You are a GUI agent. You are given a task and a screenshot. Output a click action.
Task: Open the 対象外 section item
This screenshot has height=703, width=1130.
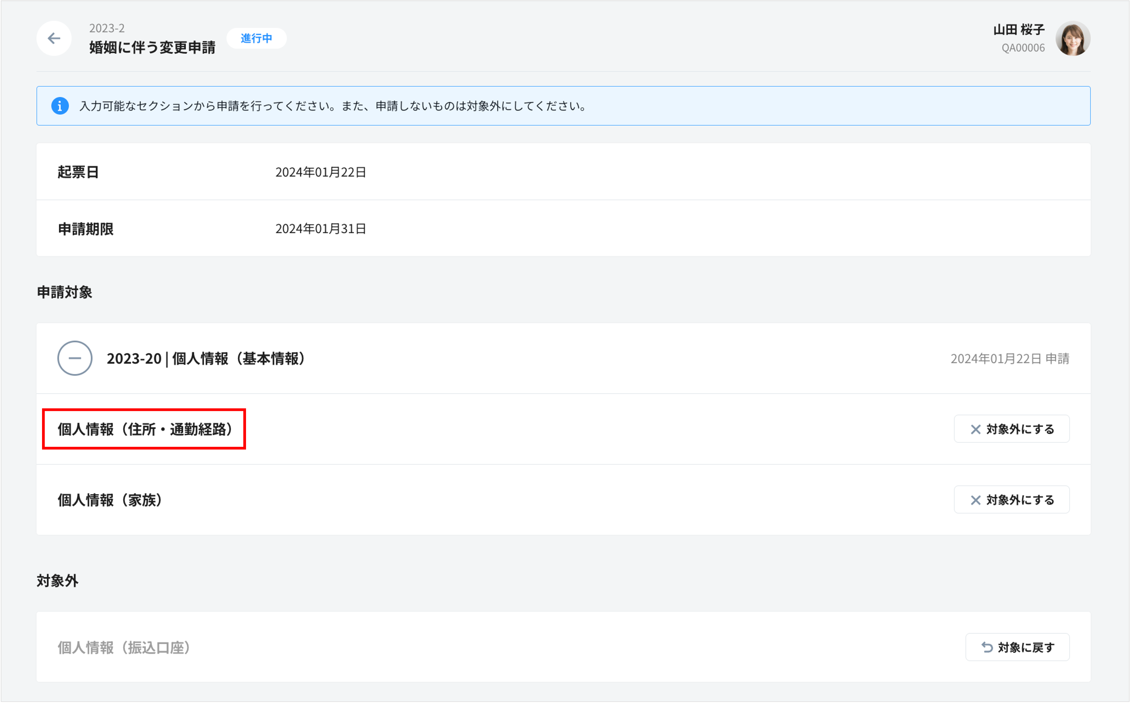[123, 647]
